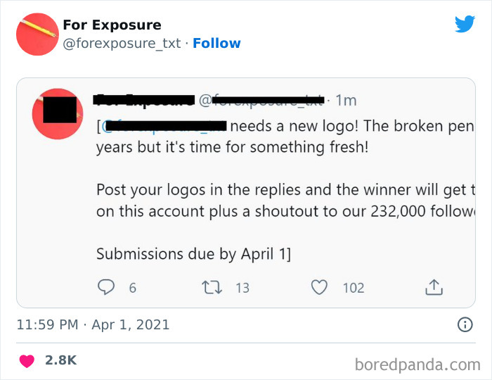Click the 2.8K likes count
492x380 pixels.
pyautogui.click(x=60, y=360)
